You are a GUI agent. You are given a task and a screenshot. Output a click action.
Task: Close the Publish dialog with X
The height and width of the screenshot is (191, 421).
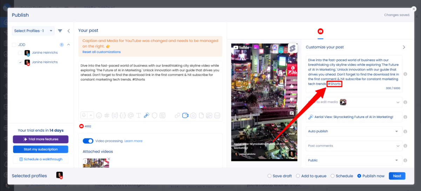[x=414, y=9]
